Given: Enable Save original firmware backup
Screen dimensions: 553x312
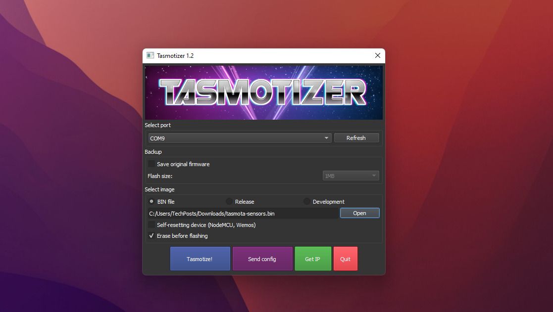Looking at the screenshot, I should [151, 164].
